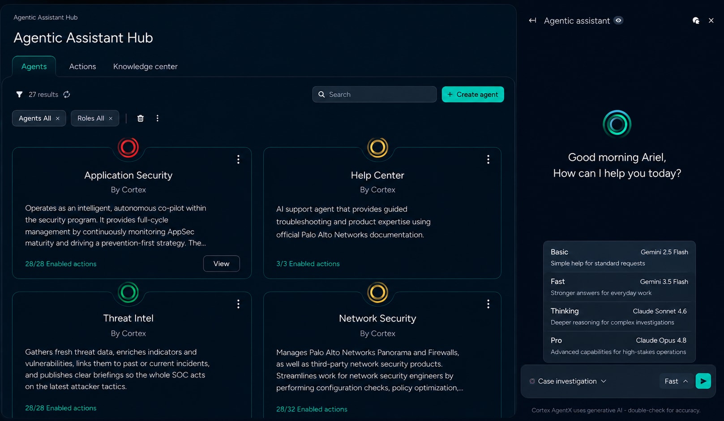Expand the Case investigation dropdown
This screenshot has width=724, height=421.
(568, 381)
